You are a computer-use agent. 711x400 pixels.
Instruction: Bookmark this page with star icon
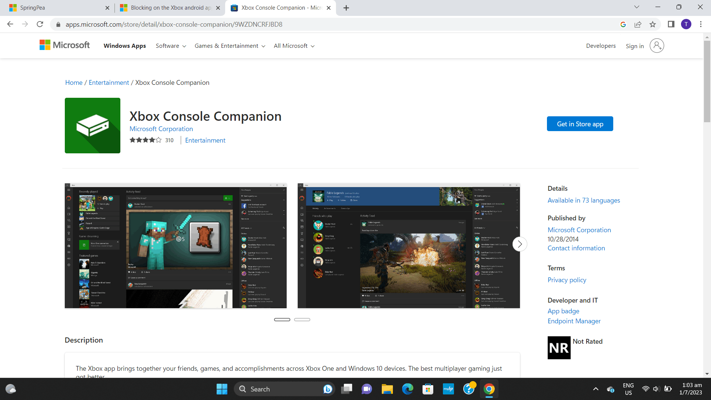point(652,24)
